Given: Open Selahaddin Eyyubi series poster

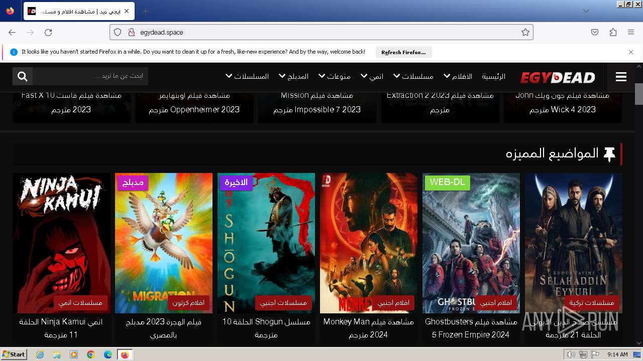Looking at the screenshot, I should [x=574, y=243].
